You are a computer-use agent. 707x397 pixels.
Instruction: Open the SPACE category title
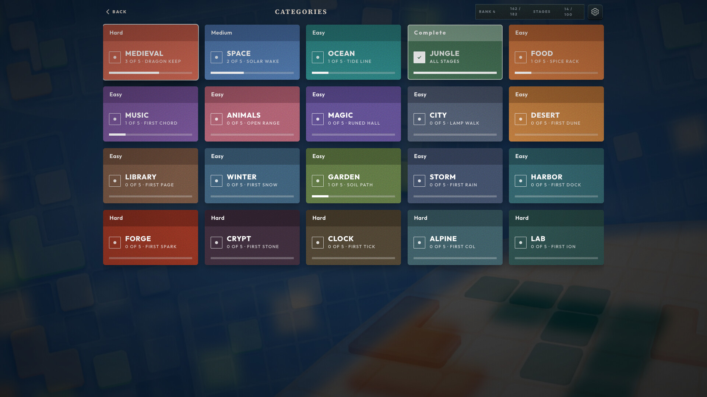click(239, 54)
